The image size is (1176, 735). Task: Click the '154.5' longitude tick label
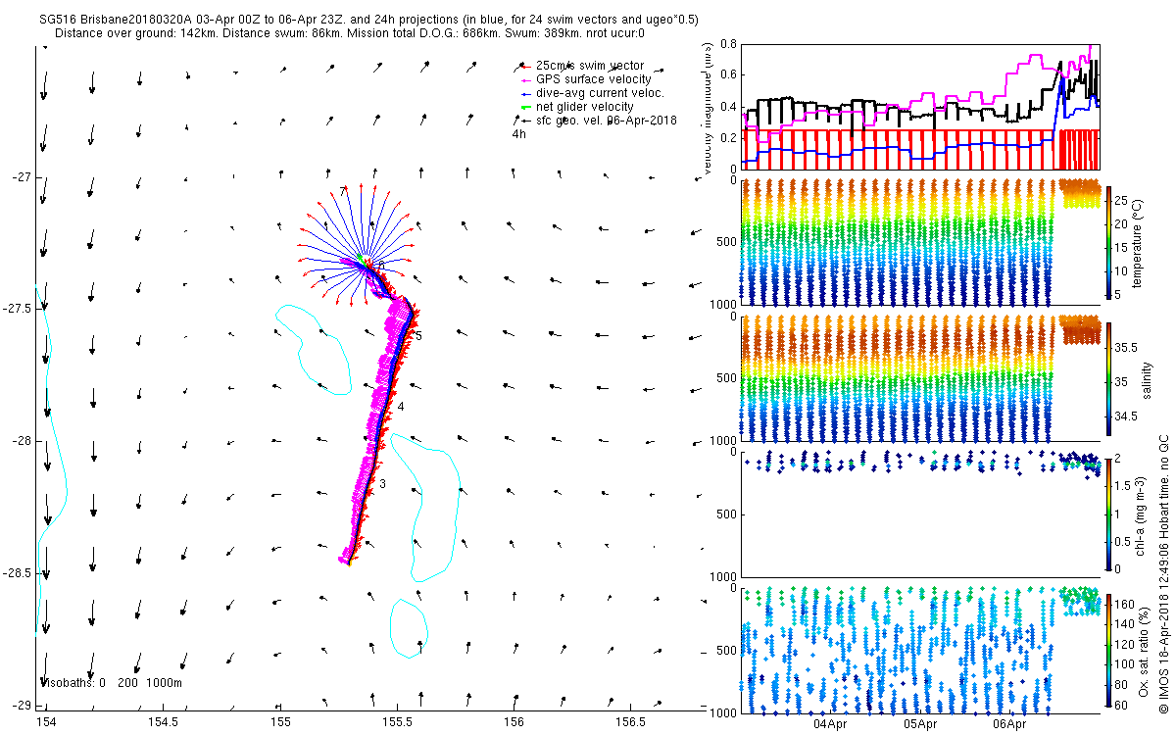[164, 721]
